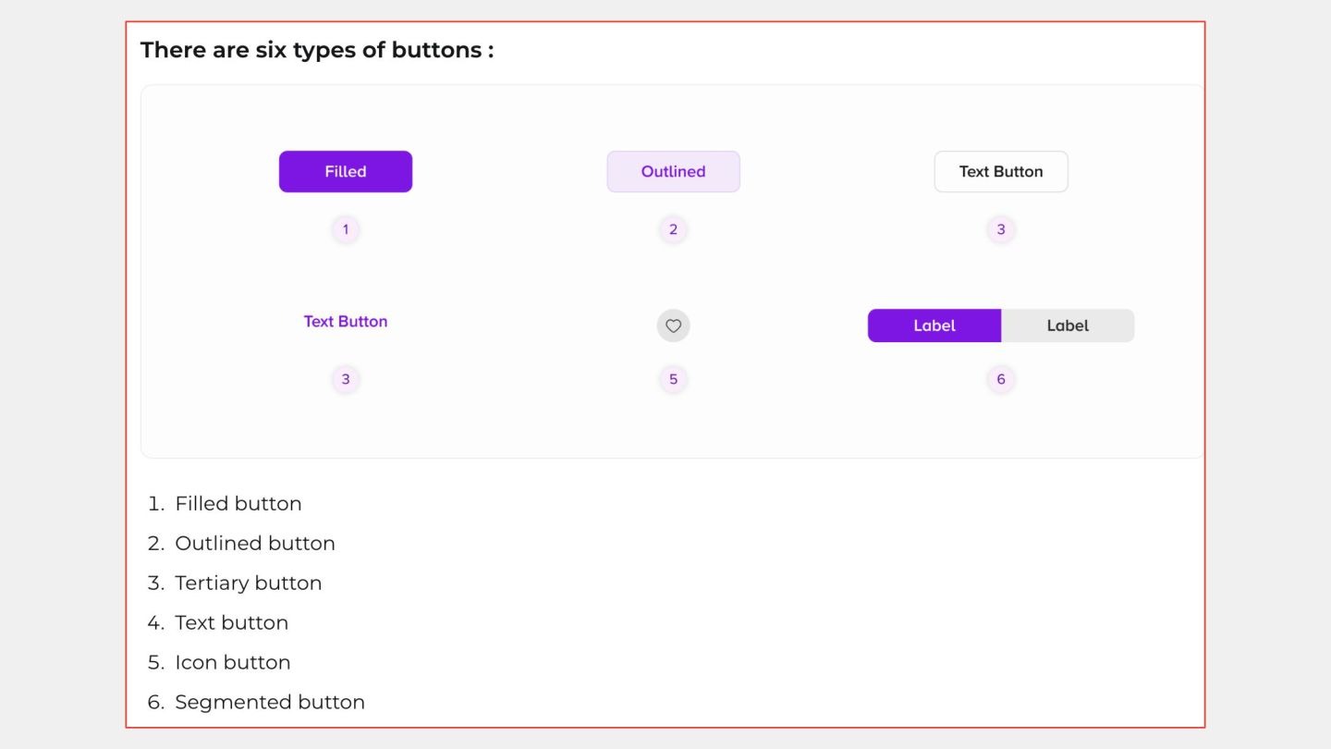Select the purple active Label segment
Viewport: 1331px width, 749px height.
coord(934,325)
